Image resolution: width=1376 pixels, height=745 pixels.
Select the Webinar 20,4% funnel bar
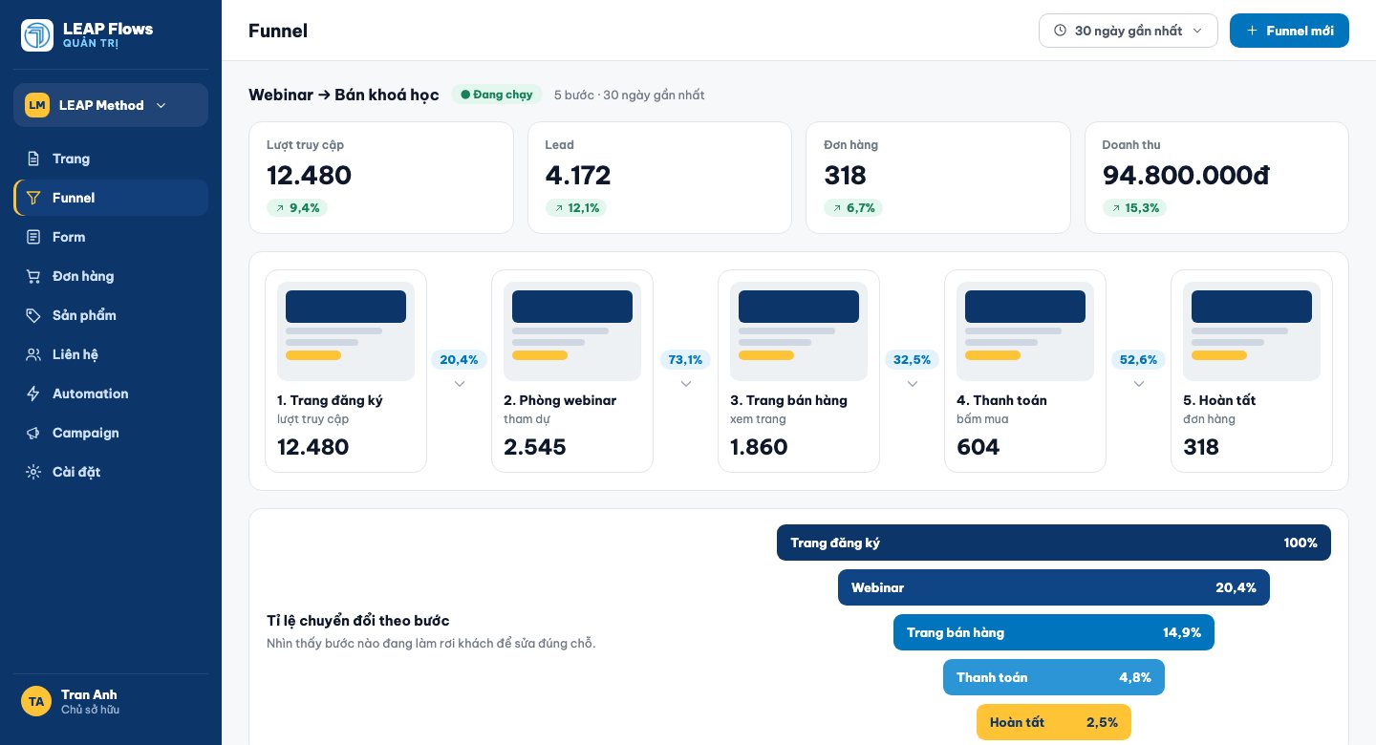pos(1054,587)
